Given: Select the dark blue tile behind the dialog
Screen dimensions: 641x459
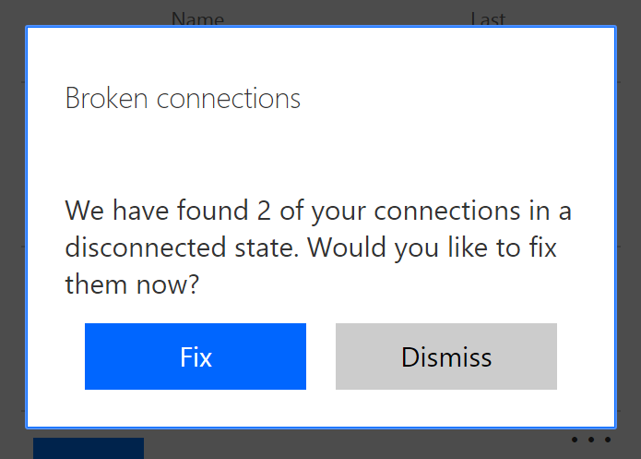Looking at the screenshot, I should [89, 448].
